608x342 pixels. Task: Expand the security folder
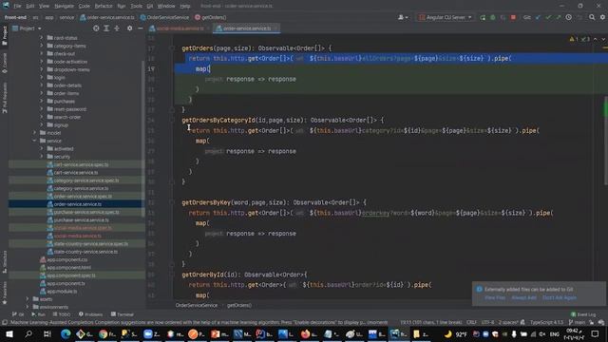(42, 157)
